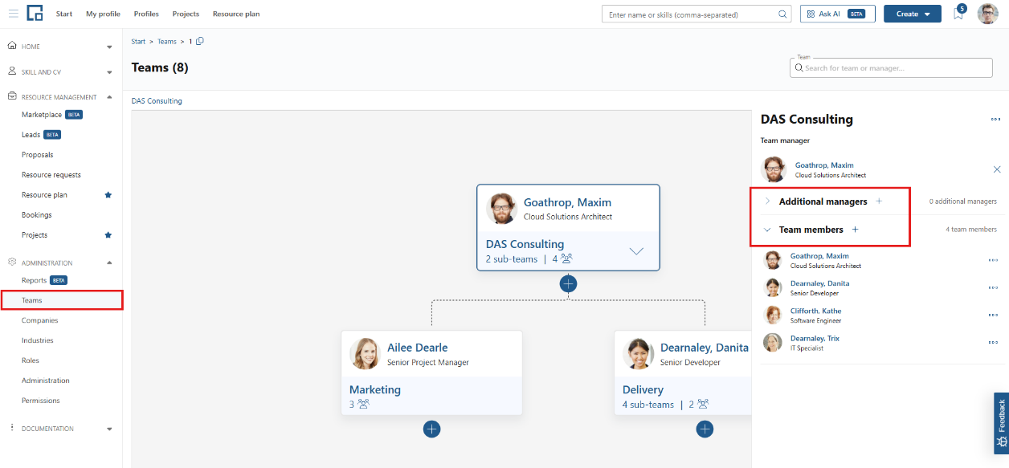
Task: Click the Ask AI button
Action: coord(838,14)
